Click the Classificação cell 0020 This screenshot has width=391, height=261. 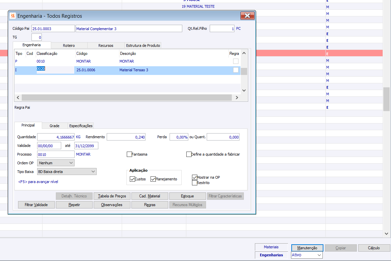tap(55, 70)
